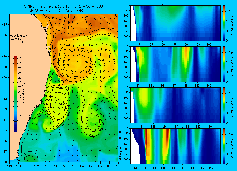The height and width of the screenshot is (171, 237).
Task: Click the 'speed (m/s) lat=-33' axis label
Action: point(232,146)
